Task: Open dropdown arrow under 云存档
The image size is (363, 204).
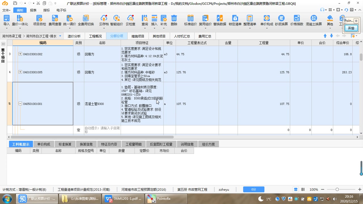Action: [104, 29]
